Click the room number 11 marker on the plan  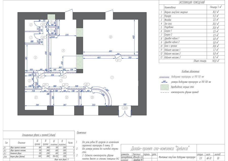point(36,97)
